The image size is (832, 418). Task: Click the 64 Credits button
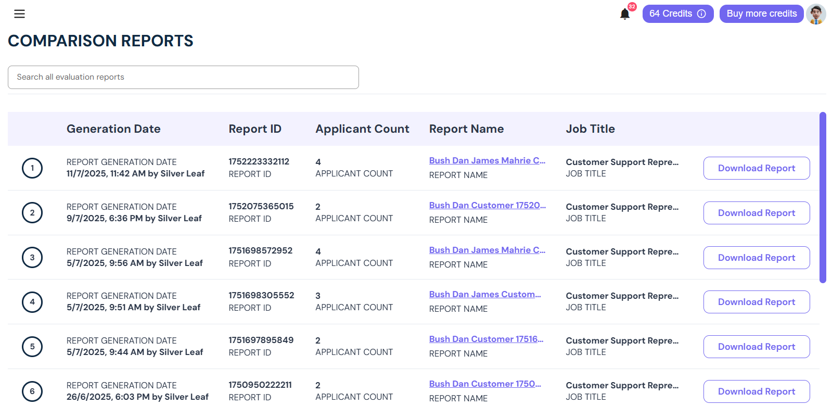(677, 14)
